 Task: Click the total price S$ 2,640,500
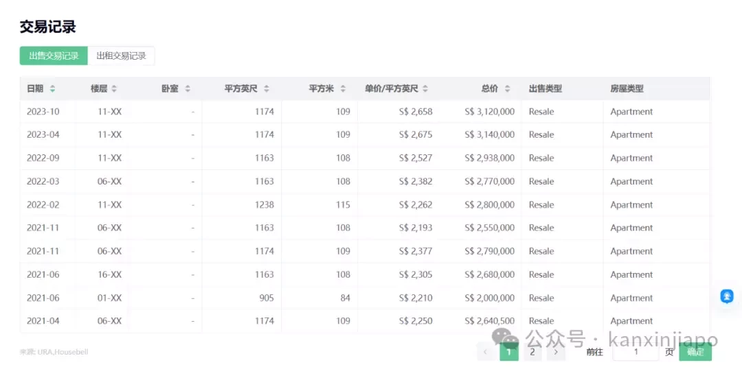489,321
